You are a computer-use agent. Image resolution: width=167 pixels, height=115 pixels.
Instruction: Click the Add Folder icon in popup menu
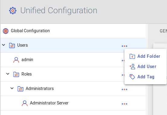(132, 56)
